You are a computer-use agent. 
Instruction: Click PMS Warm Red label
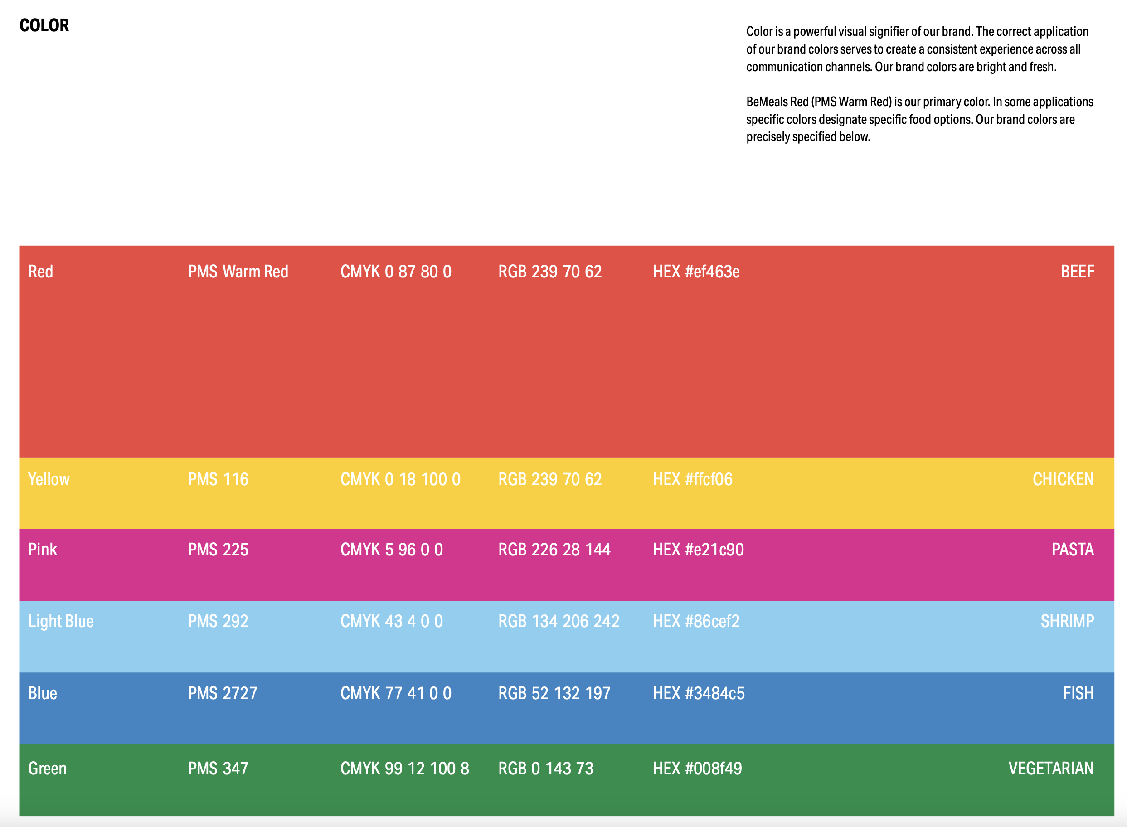click(238, 271)
